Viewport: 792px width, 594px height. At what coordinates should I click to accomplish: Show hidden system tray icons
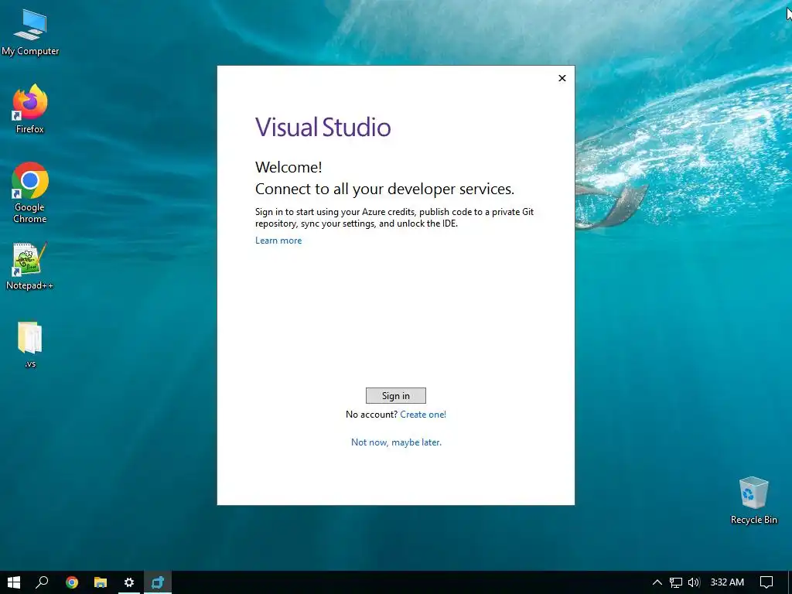(x=657, y=582)
